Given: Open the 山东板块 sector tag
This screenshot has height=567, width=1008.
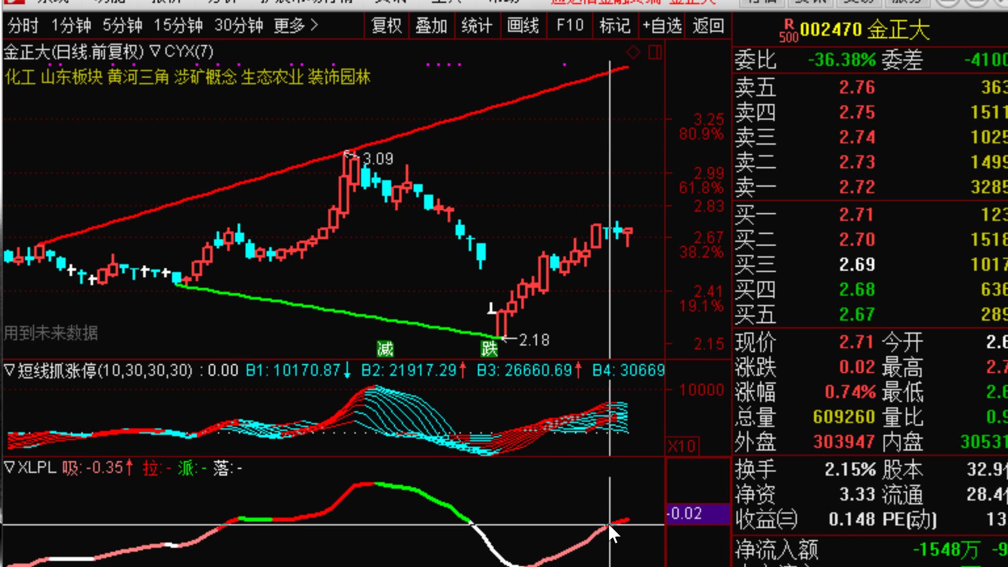Looking at the screenshot, I should click(x=71, y=77).
